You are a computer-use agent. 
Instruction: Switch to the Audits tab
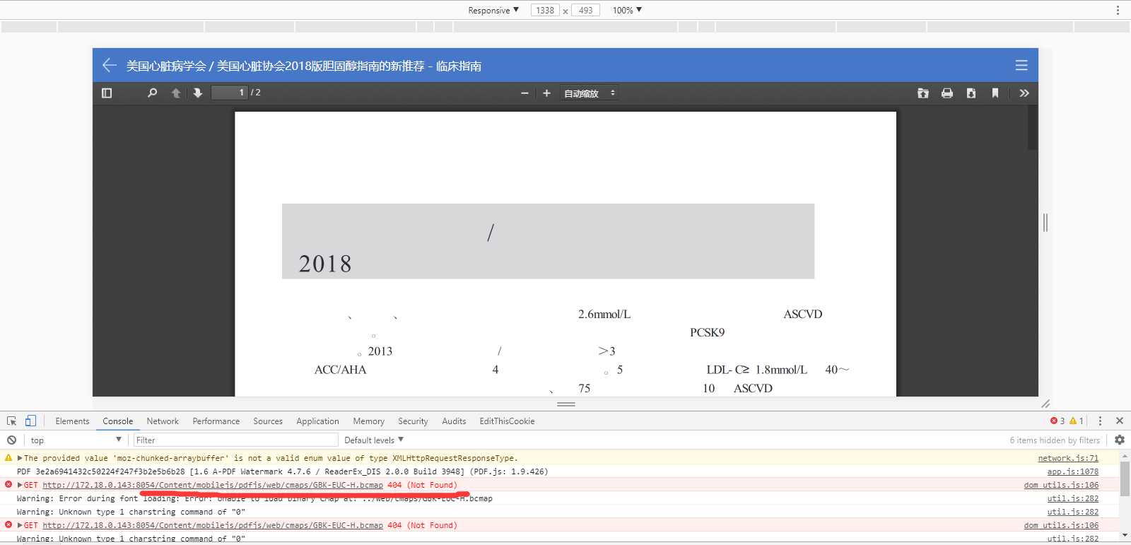click(454, 421)
